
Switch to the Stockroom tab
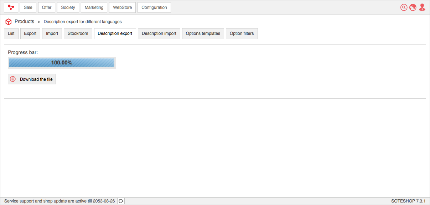(78, 33)
